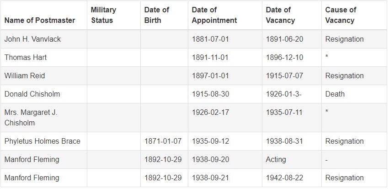Select the Mrs. Margaret J. Chisholm cell
Image resolution: width=389 pixels, height=189 pixels.
(31, 118)
